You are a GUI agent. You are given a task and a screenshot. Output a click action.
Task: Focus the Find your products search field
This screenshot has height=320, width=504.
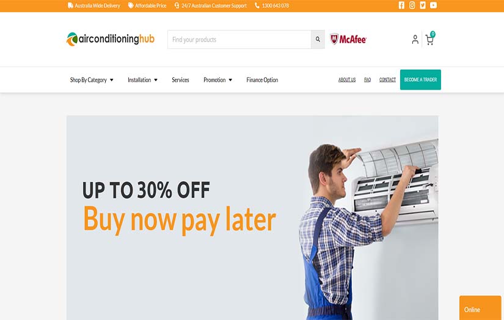pyautogui.click(x=239, y=40)
